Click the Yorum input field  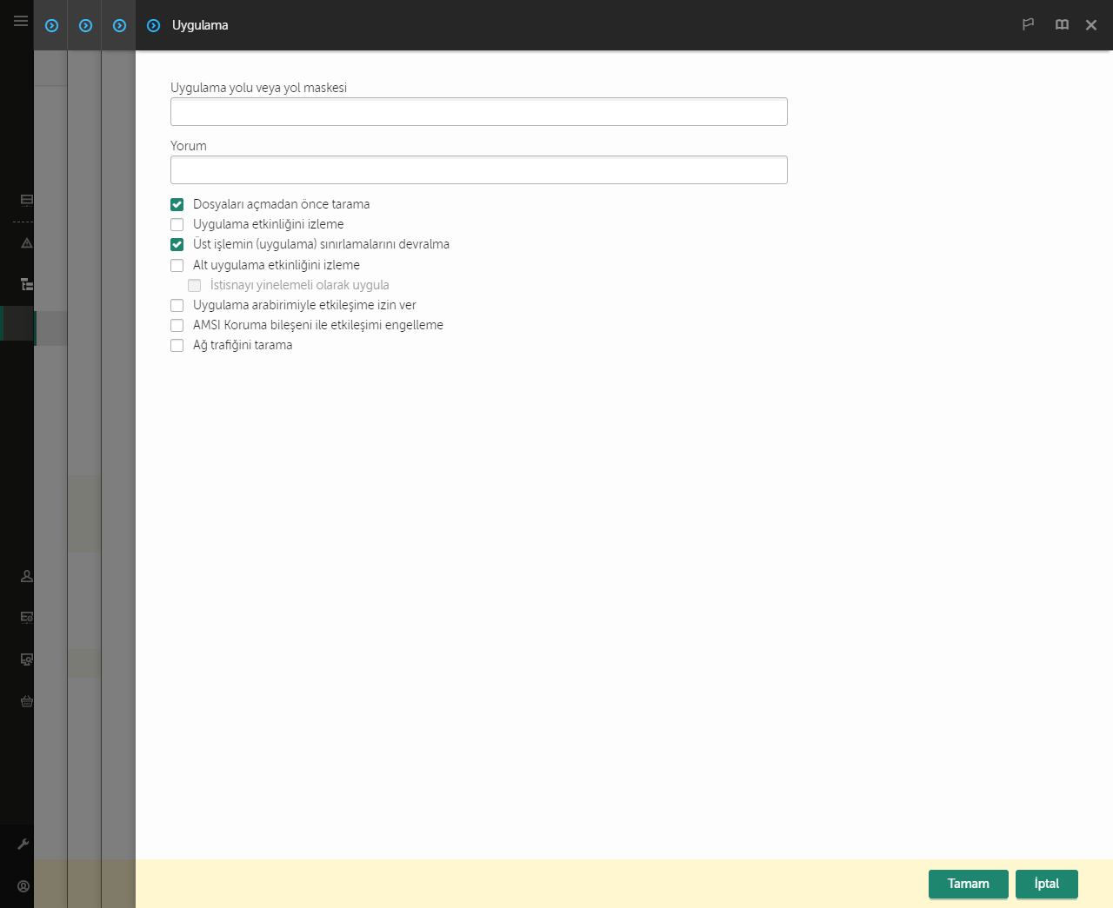click(x=479, y=169)
